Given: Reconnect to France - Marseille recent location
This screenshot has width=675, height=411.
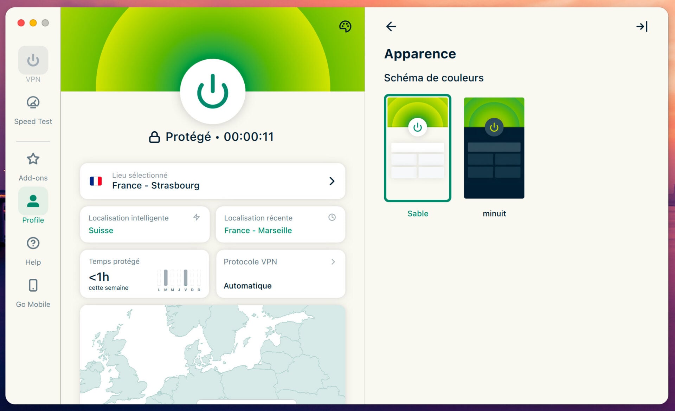Looking at the screenshot, I should (280, 225).
